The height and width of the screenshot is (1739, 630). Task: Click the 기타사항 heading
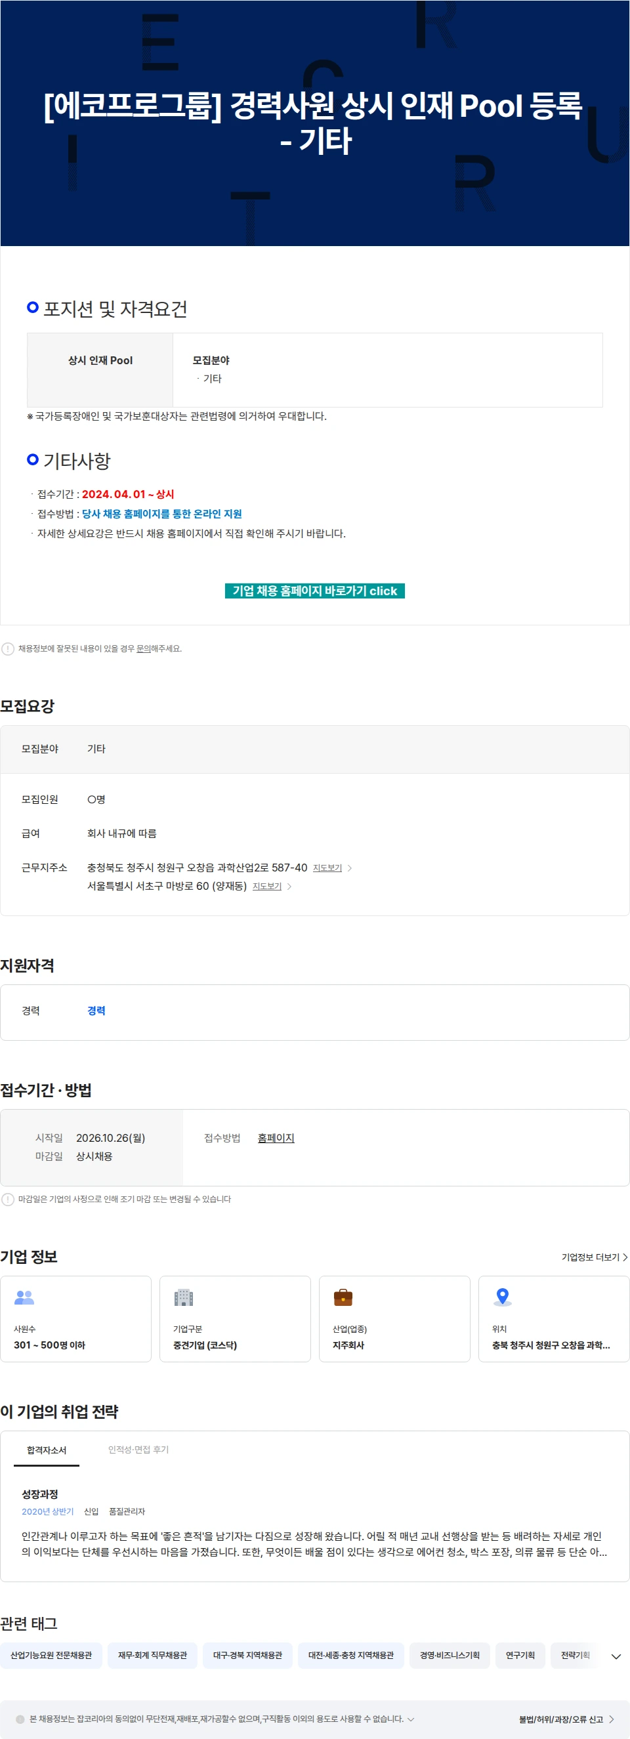[77, 461]
